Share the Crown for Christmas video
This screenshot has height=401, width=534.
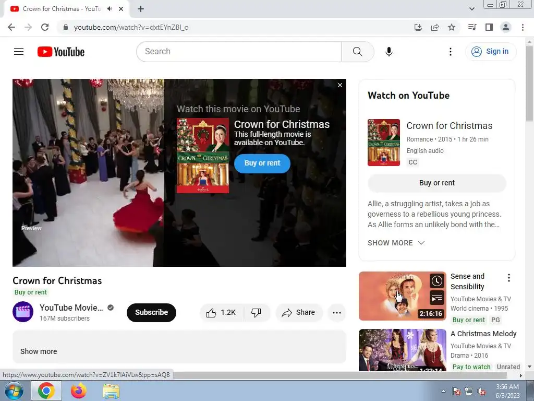tap(299, 313)
